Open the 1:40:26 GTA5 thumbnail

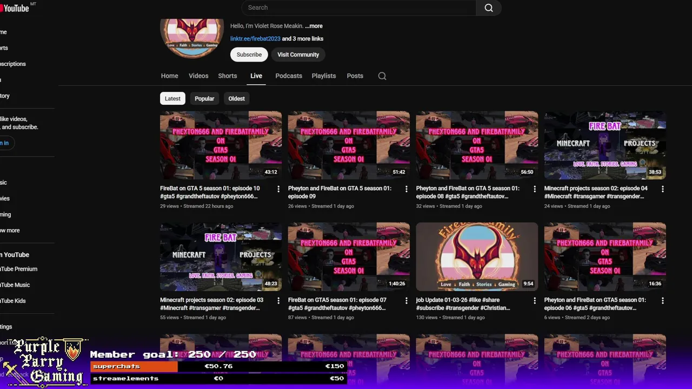(349, 257)
